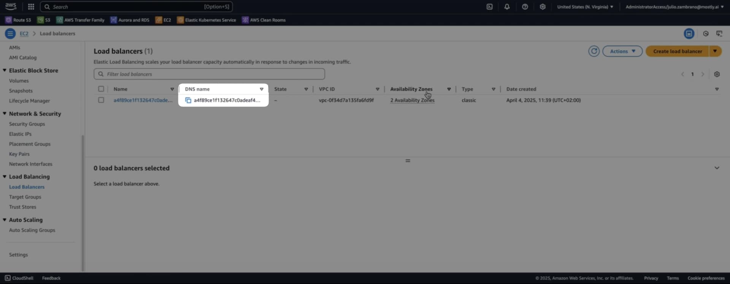Open the a4f89ce1f132647c0ade load balancer link
The height and width of the screenshot is (284, 730).
(143, 100)
